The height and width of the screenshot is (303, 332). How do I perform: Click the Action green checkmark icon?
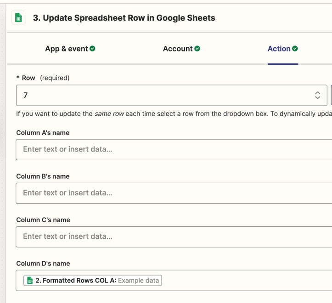coord(295,49)
